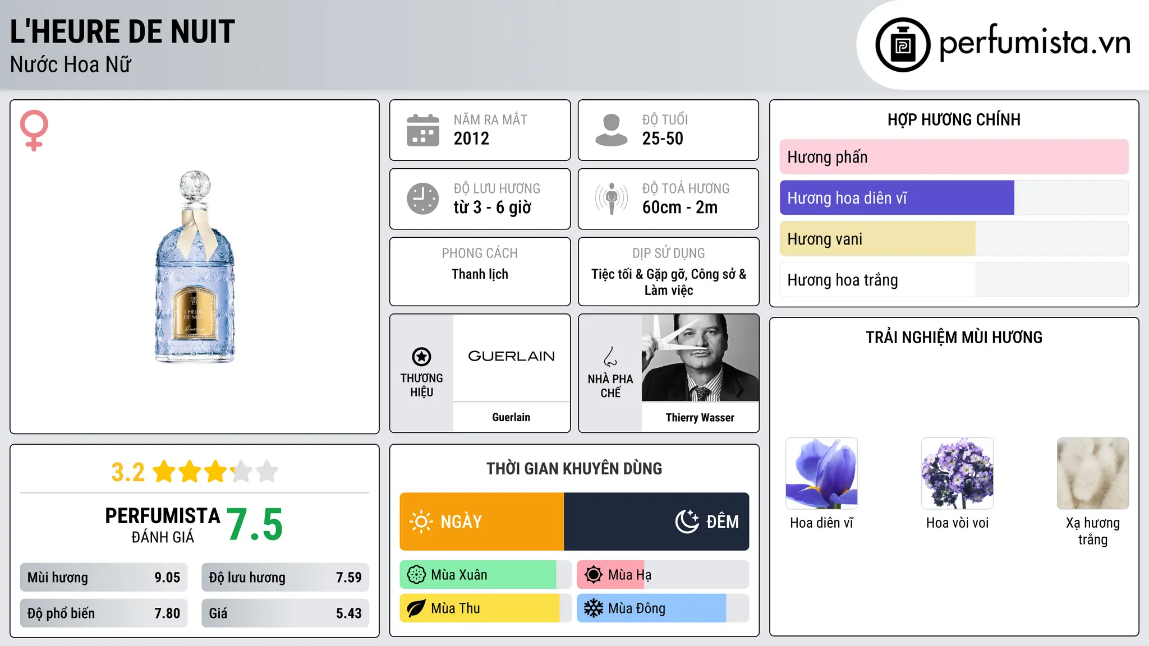Click the flower icon for Mùa Xuân
This screenshot has height=646, width=1149.
tap(416, 575)
